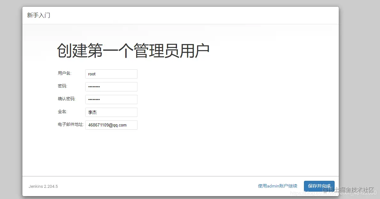Screen dimensions: 380x199
Task: Follow the 使用admin账户继续 link
Action: point(277,186)
